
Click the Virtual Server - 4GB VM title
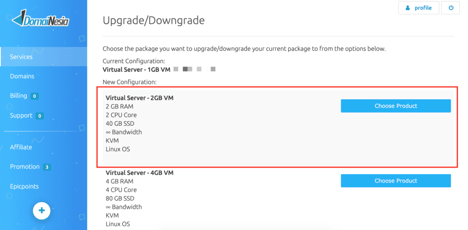(139, 173)
